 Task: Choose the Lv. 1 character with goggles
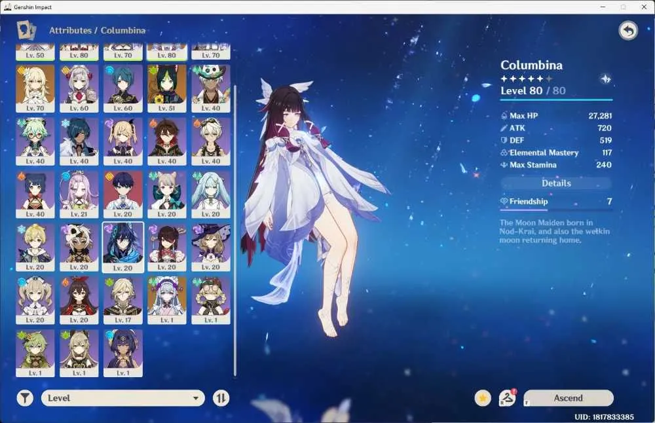(x=211, y=301)
